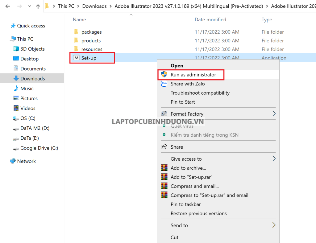Expand chevron after This PC breadcrumb
The image size is (316, 243).
click(x=78, y=6)
